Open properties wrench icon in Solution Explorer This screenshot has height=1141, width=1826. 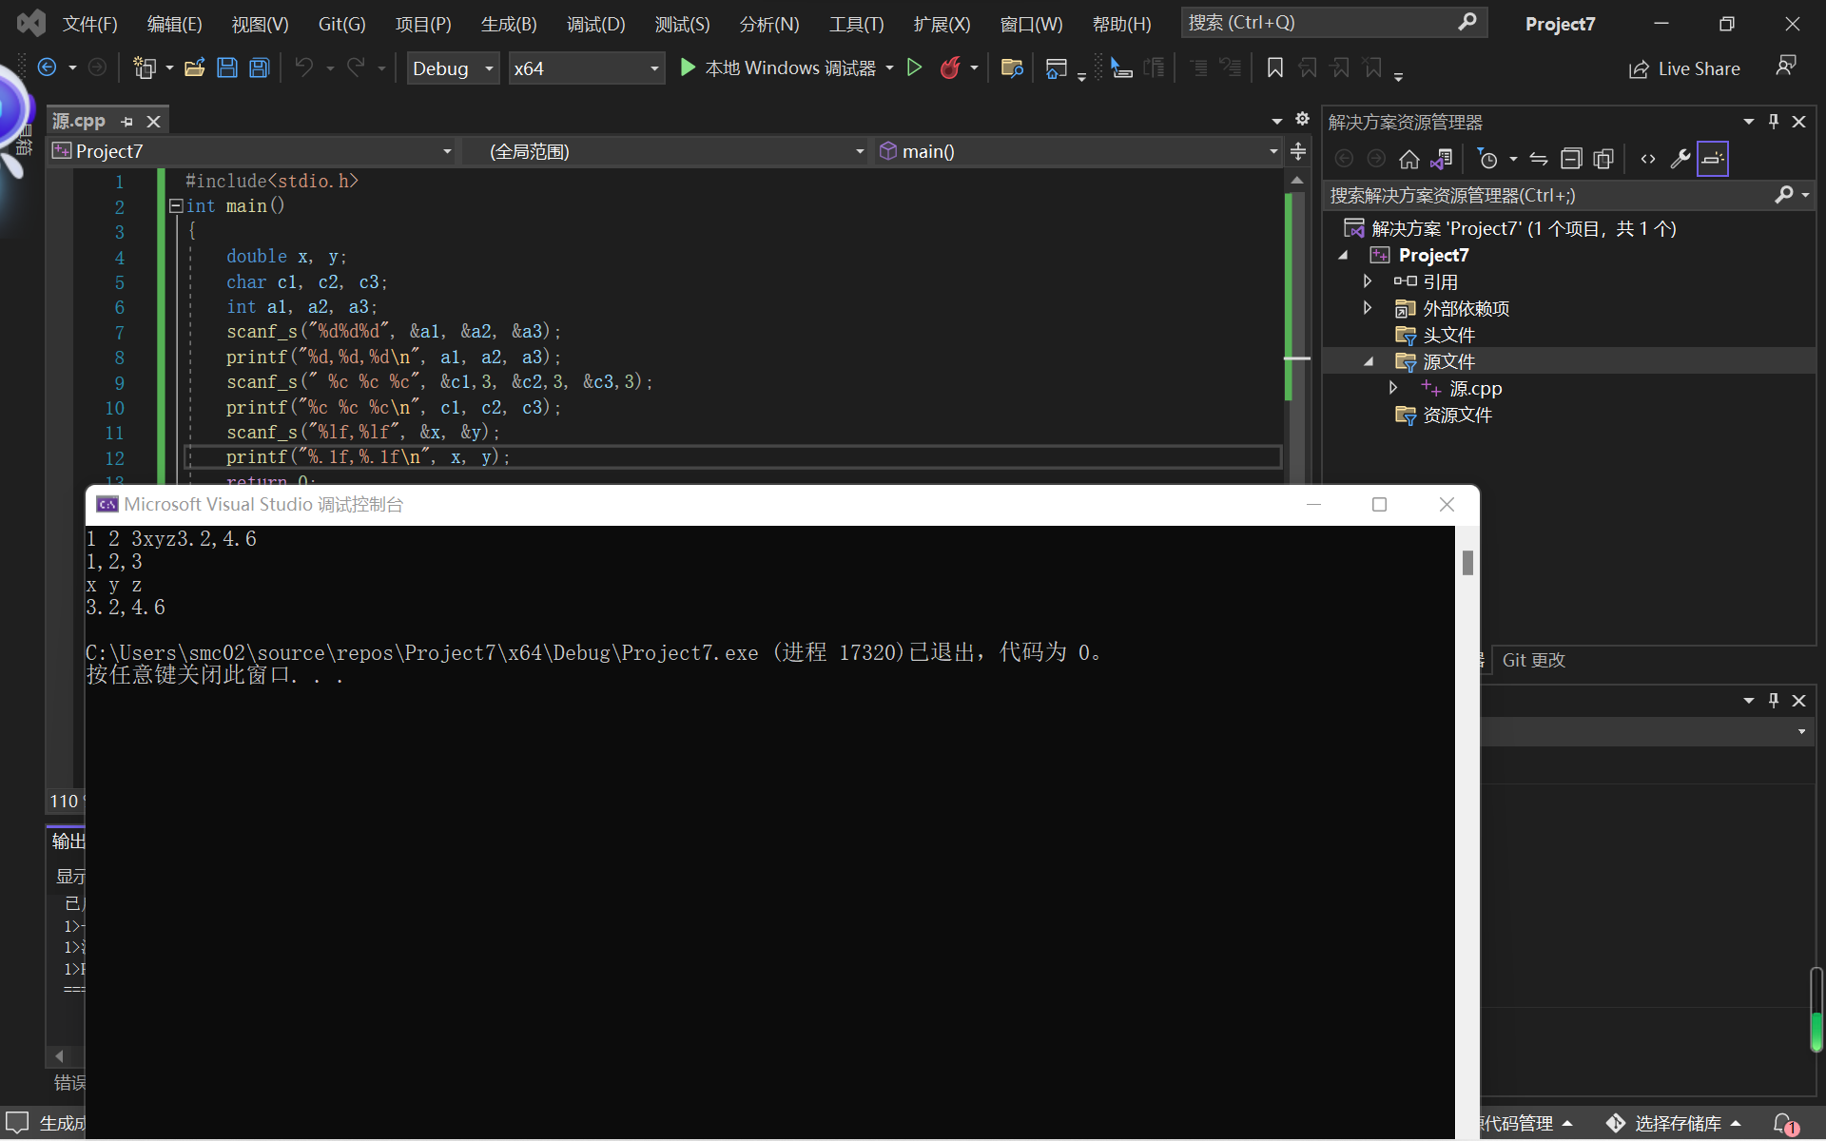[1680, 159]
